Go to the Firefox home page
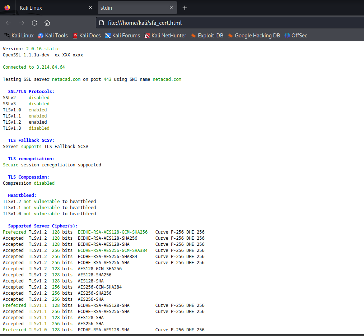Screen dimensions: 364x336 47,23
